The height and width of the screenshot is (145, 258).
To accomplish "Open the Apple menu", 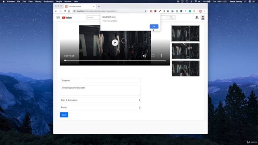I will [x=4, y=2].
